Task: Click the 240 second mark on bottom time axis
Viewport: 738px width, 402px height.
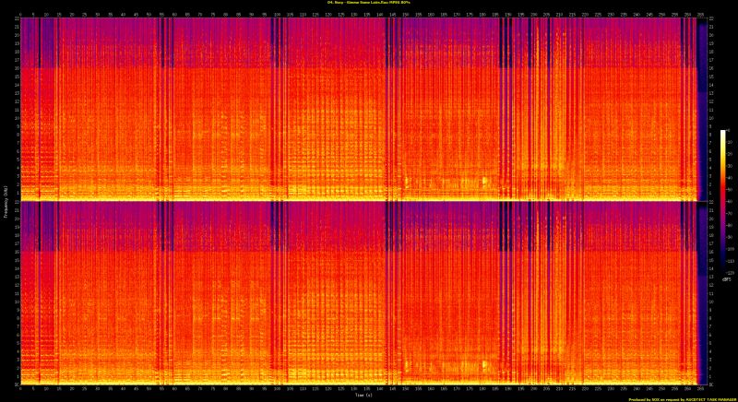Action: tap(636, 389)
